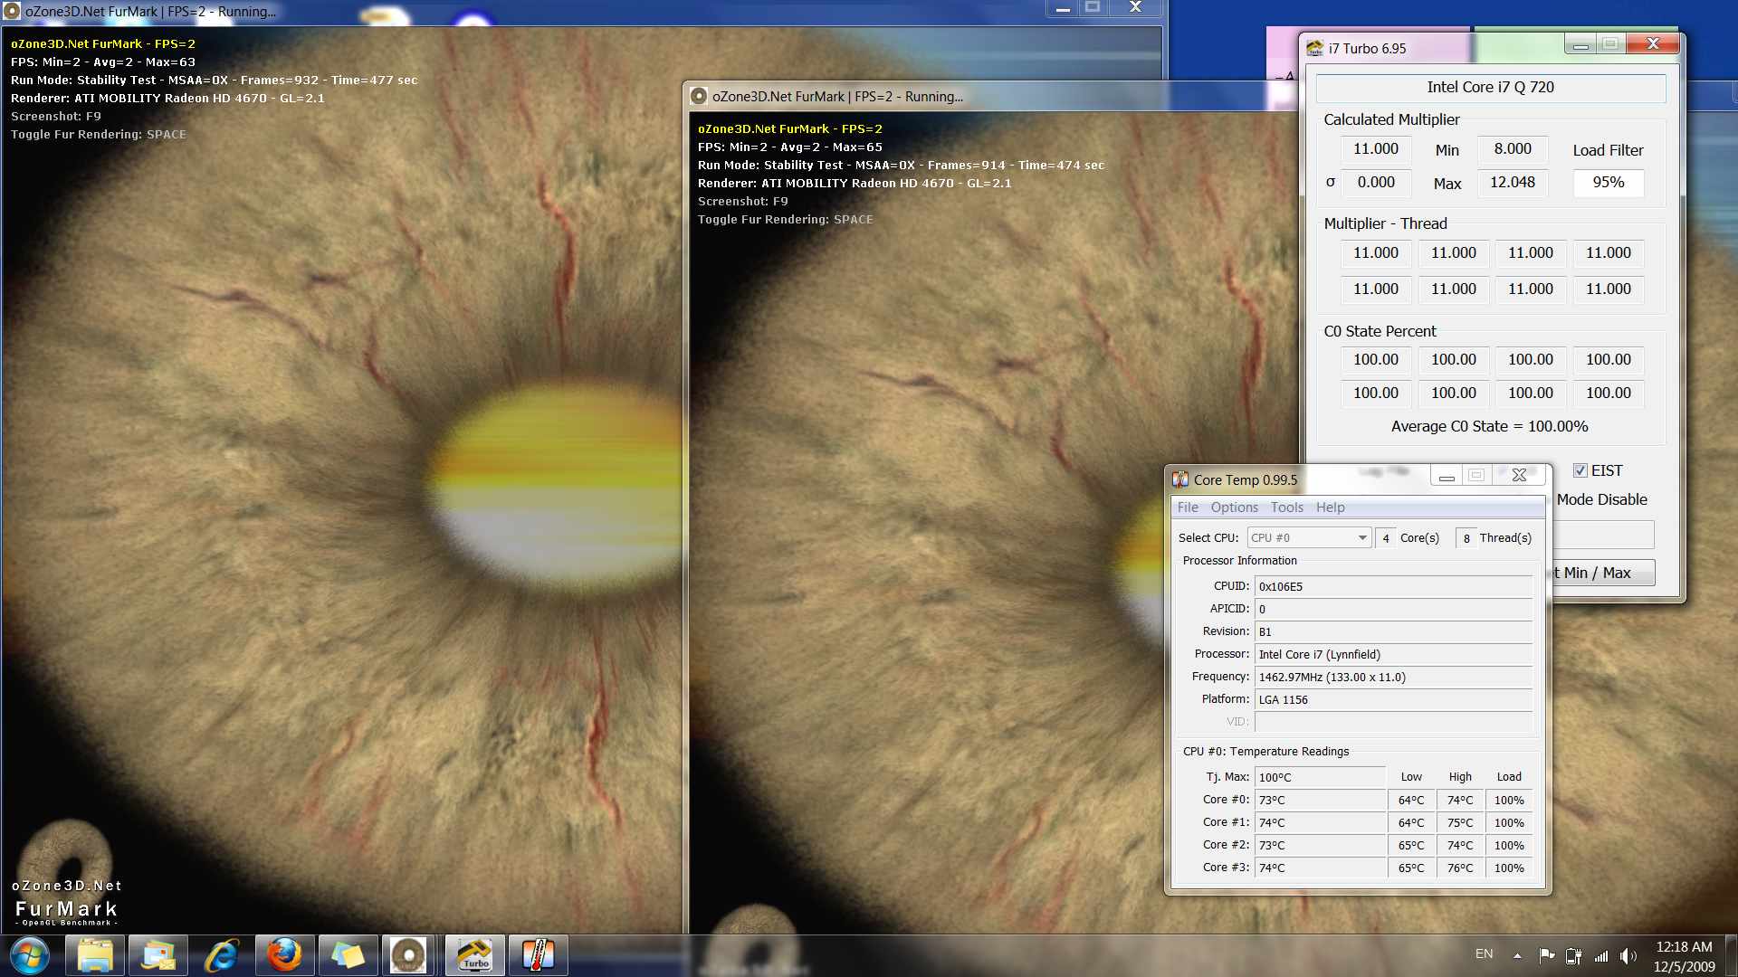This screenshot has height=977, width=1738.
Task: Open the Windows Live Mail taskbar icon
Action: pos(158,955)
